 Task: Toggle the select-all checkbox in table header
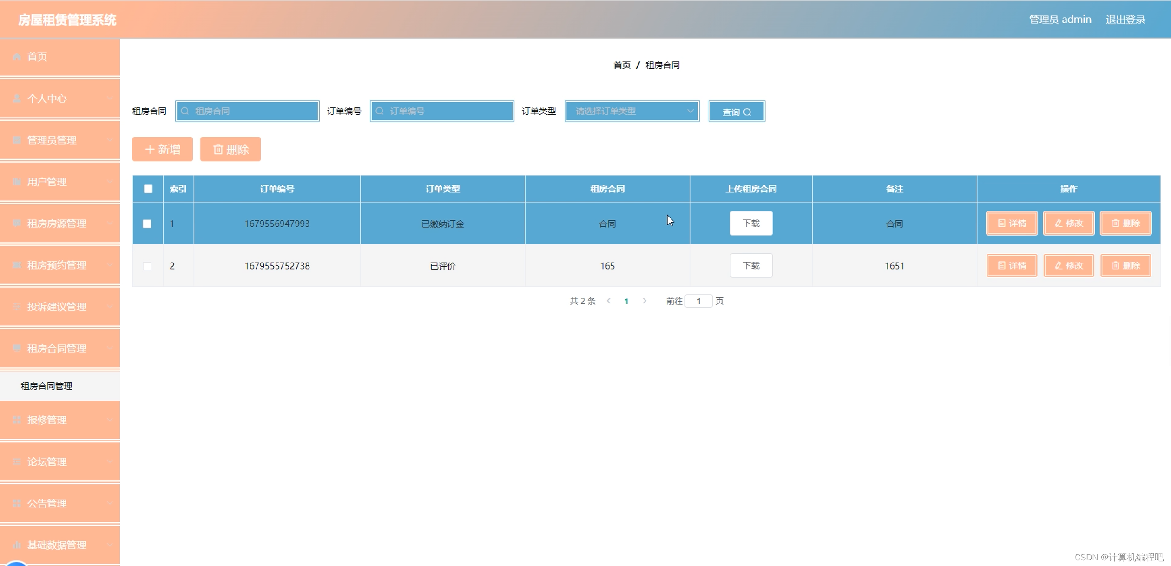(x=148, y=189)
